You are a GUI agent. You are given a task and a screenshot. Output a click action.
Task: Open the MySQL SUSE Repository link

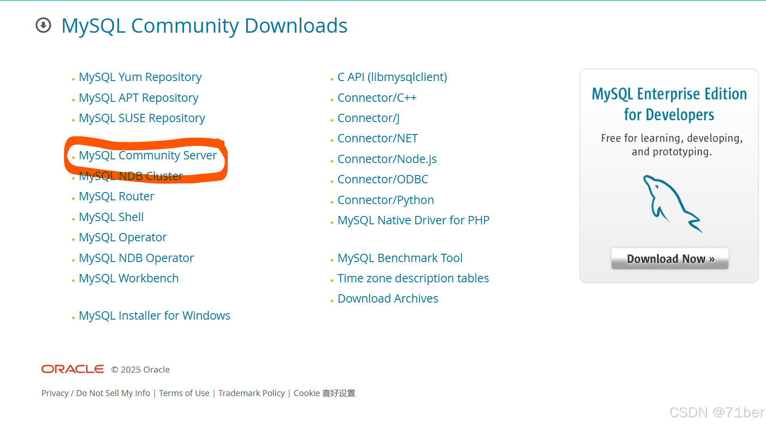142,118
